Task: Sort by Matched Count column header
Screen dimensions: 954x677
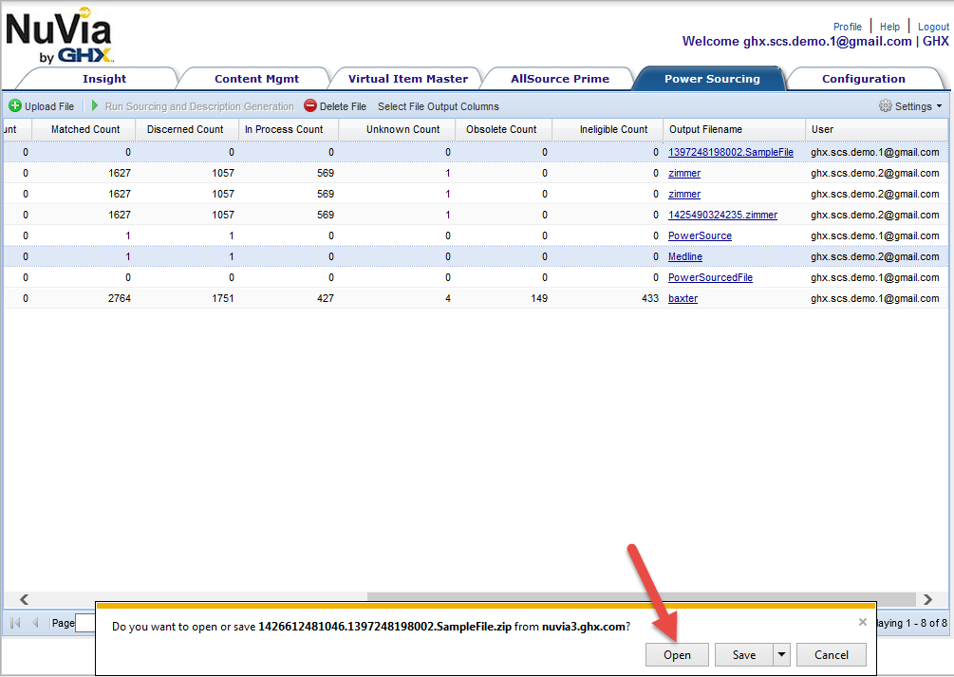Action: 84,129
